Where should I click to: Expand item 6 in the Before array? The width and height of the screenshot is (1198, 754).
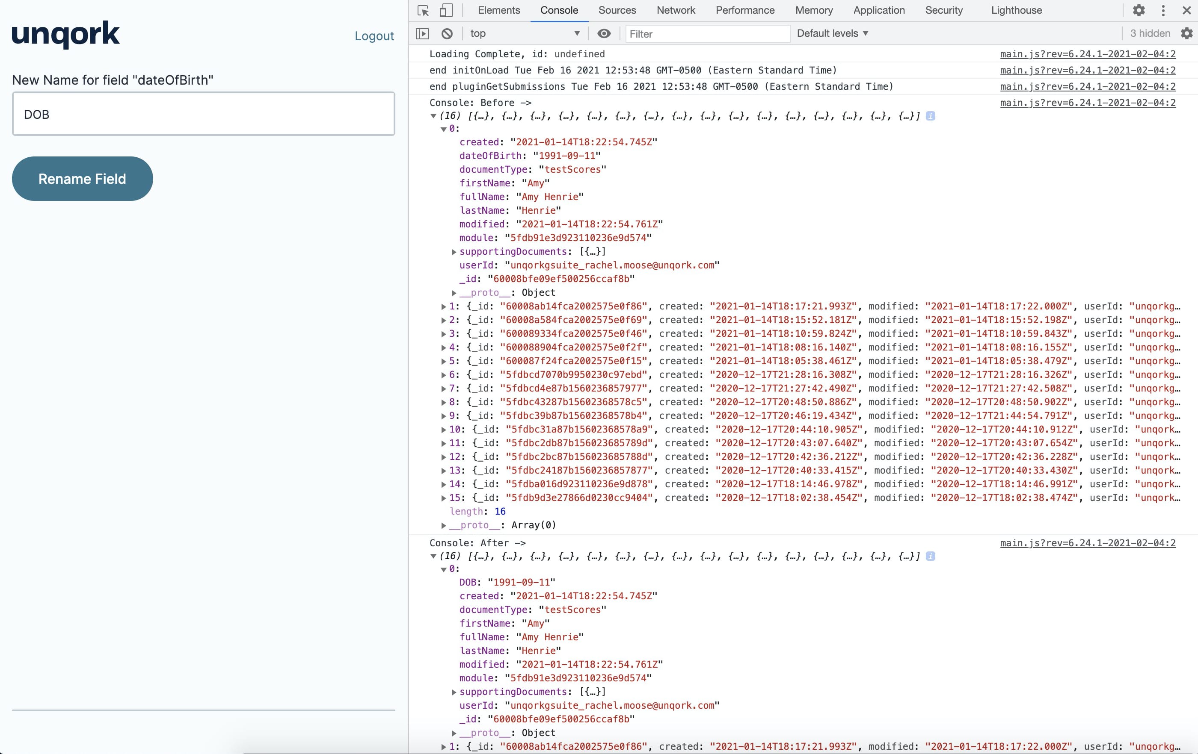tap(443, 375)
